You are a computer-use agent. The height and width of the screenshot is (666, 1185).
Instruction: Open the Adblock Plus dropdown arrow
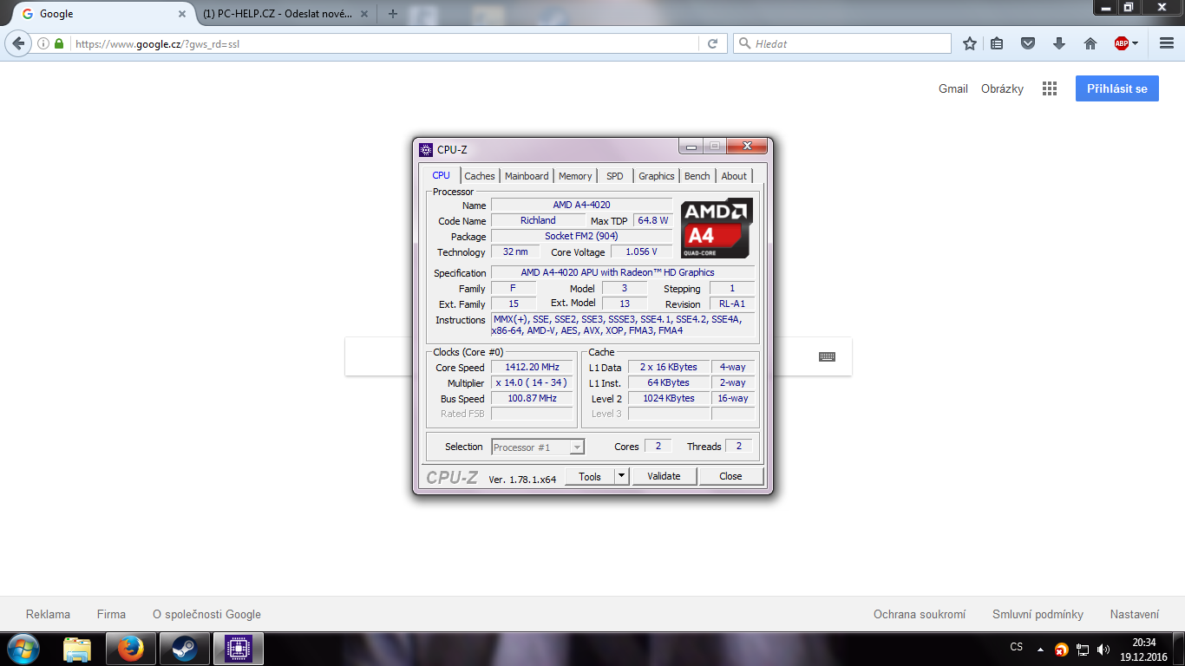click(x=1135, y=43)
